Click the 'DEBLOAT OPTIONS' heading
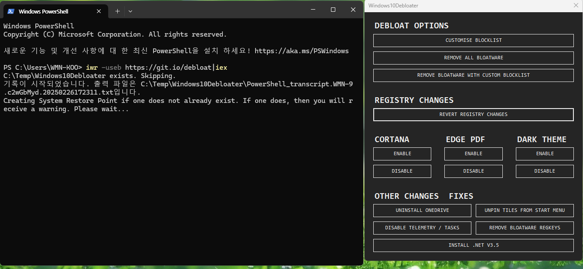The width and height of the screenshot is (583, 269). [x=412, y=26]
